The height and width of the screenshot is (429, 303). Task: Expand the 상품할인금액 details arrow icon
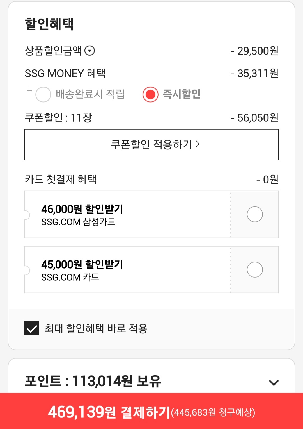coord(90,51)
